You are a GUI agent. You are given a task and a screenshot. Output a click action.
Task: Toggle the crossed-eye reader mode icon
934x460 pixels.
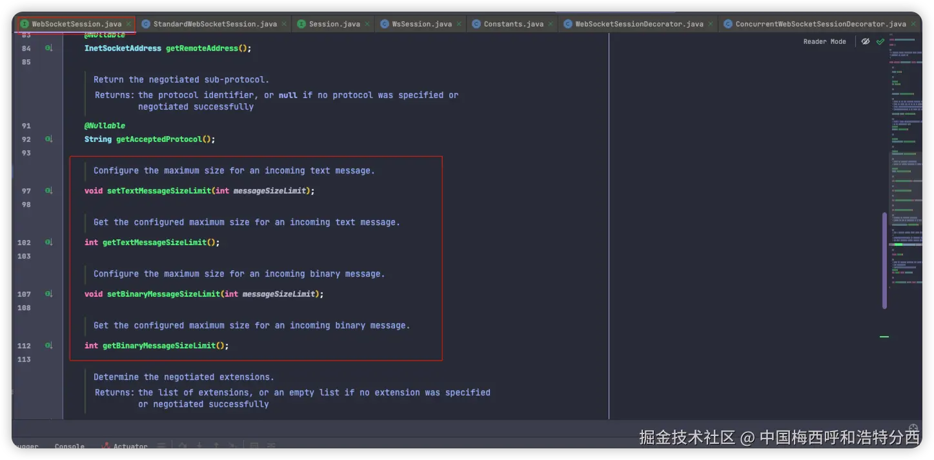[x=866, y=41]
